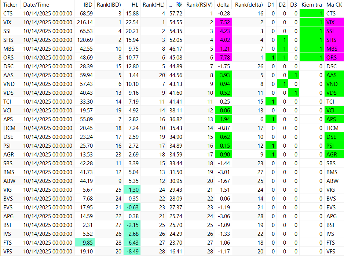Click the highlighted IBD value -9.85
This screenshot has width=344, height=256.
(x=85, y=243)
